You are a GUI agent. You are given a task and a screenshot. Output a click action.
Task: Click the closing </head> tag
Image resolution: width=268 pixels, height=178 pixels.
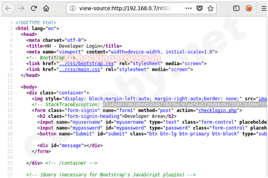click(30, 75)
